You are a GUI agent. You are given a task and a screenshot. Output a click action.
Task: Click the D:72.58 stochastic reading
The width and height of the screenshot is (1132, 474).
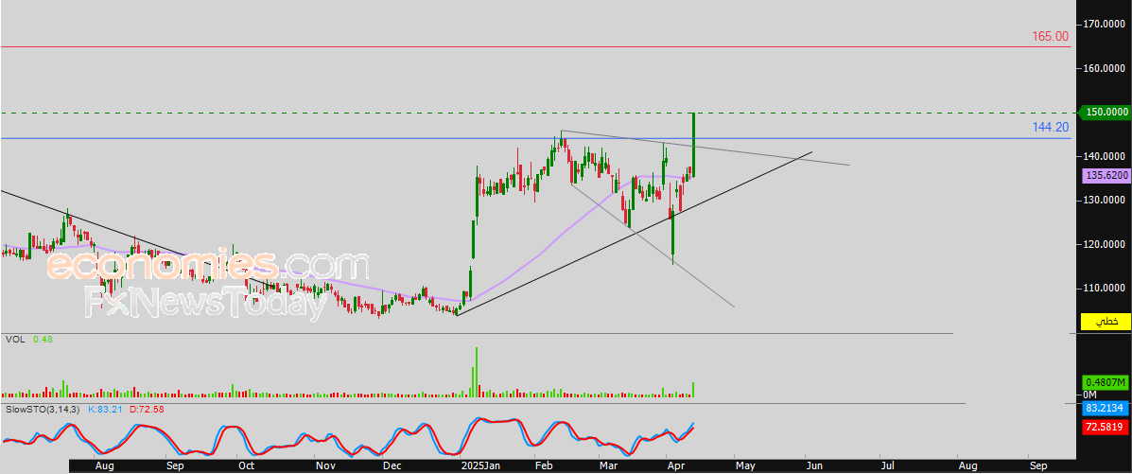148,410
